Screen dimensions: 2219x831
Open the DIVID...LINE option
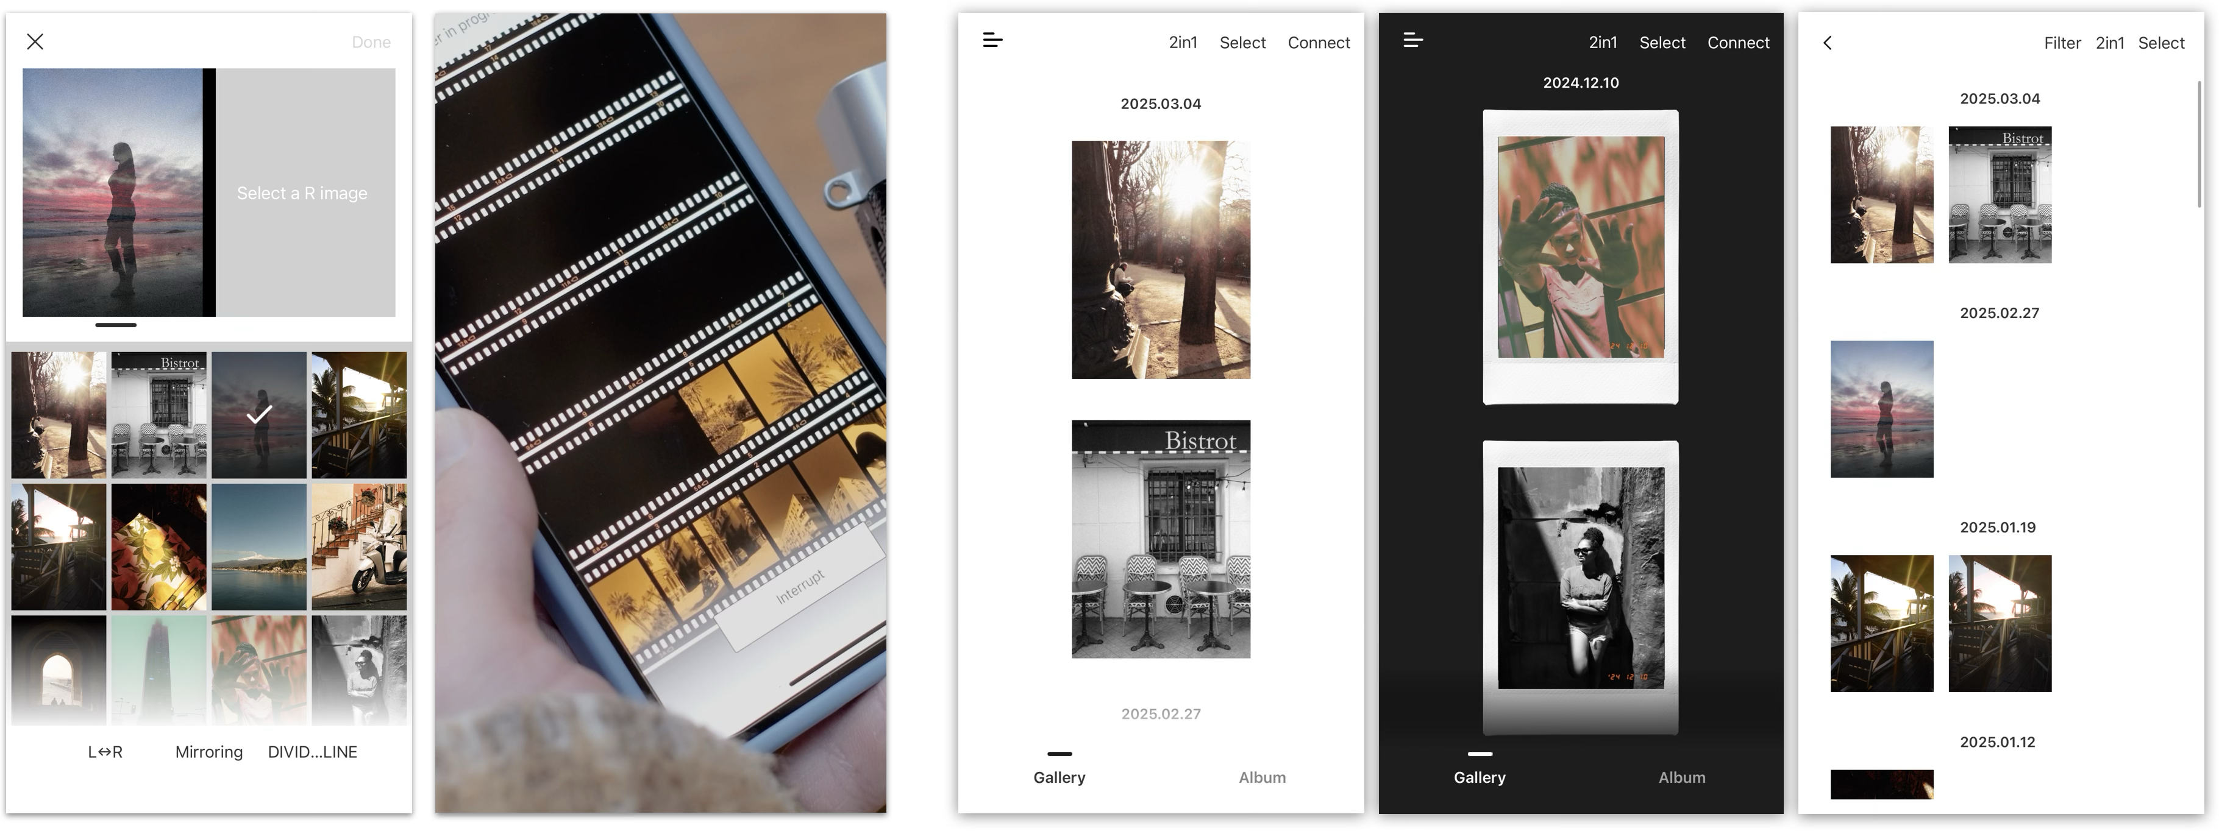(x=313, y=752)
